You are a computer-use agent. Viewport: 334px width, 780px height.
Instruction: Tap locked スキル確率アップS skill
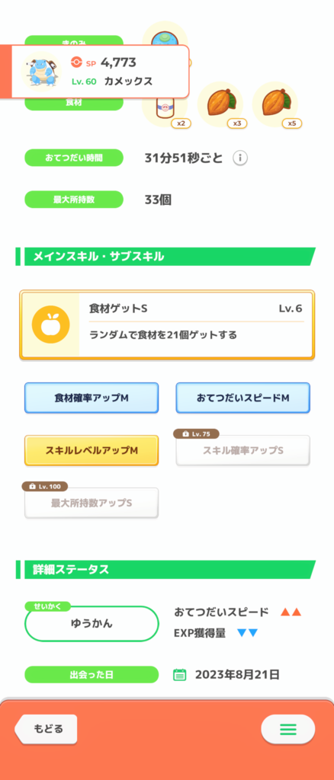click(243, 450)
